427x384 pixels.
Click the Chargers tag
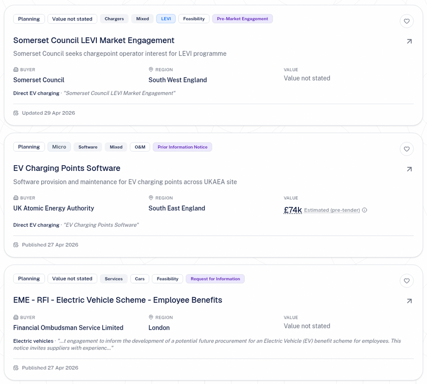(x=114, y=19)
